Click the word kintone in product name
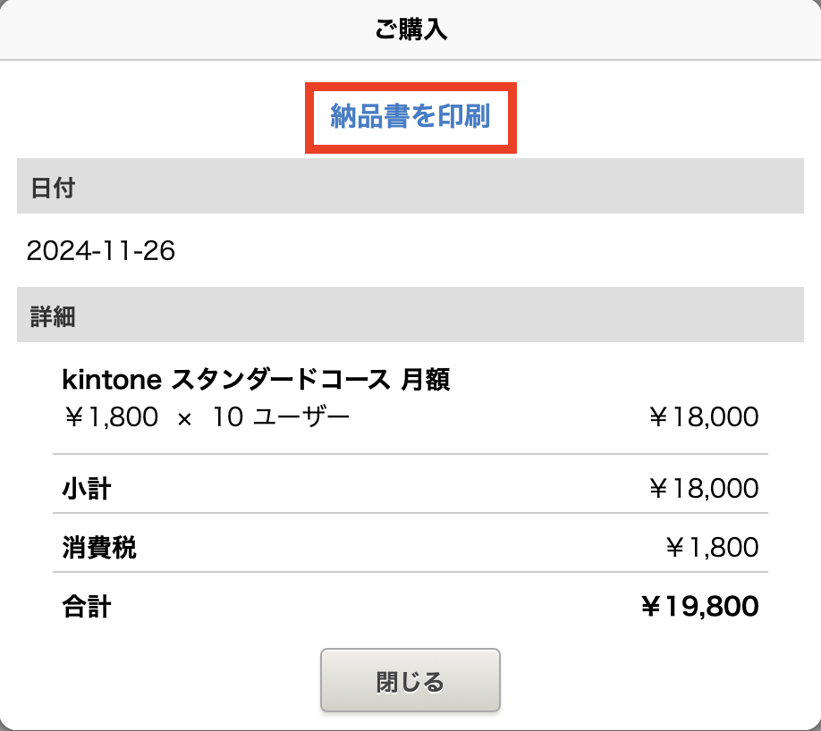This screenshot has width=821, height=731. click(x=112, y=381)
